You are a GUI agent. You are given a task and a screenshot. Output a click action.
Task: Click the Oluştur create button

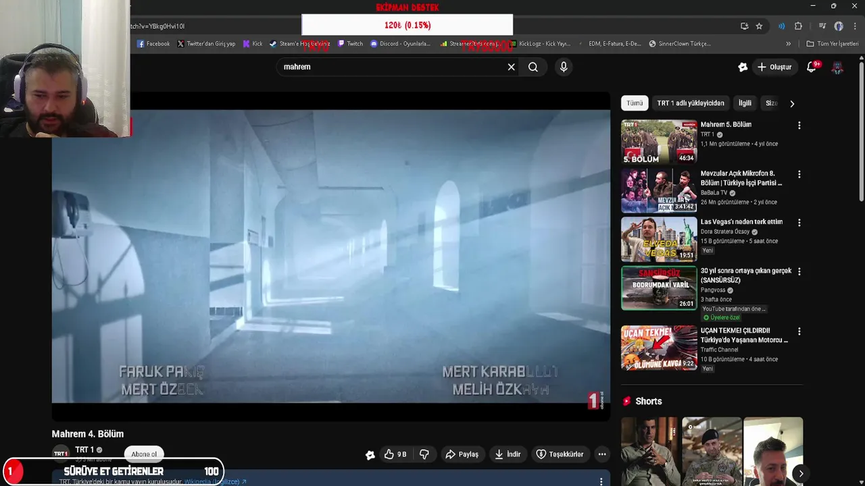coord(774,67)
